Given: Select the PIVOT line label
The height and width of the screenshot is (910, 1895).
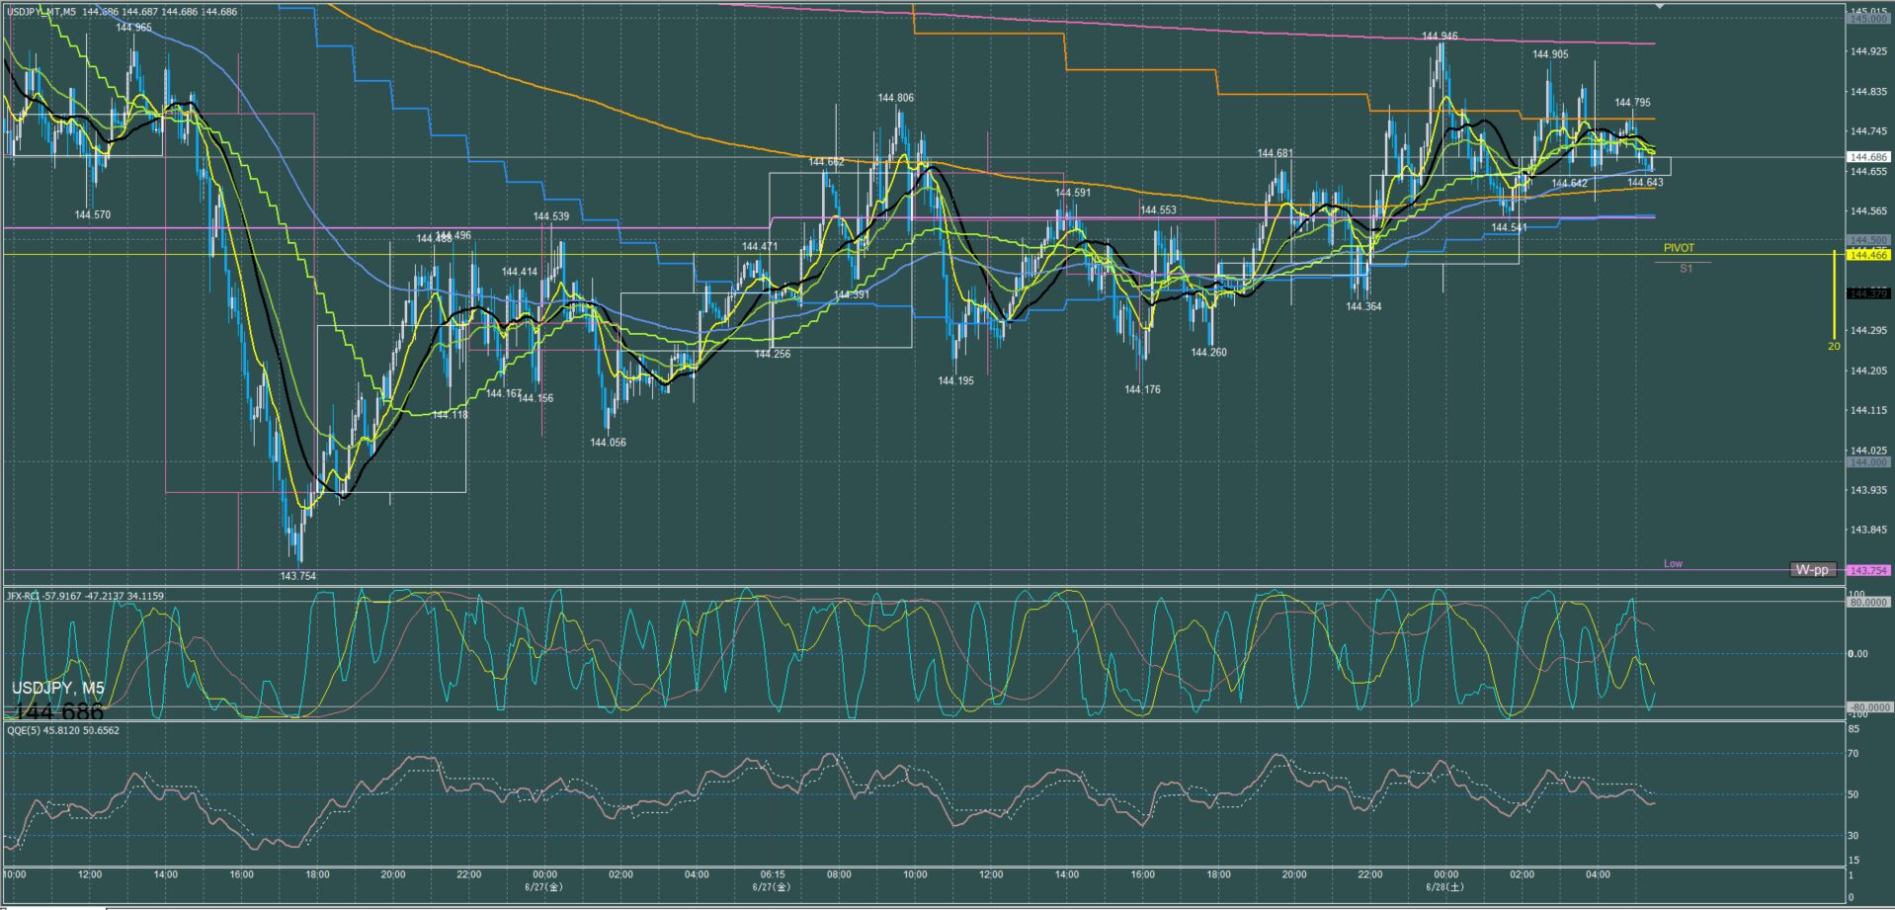Looking at the screenshot, I should coord(1679,248).
